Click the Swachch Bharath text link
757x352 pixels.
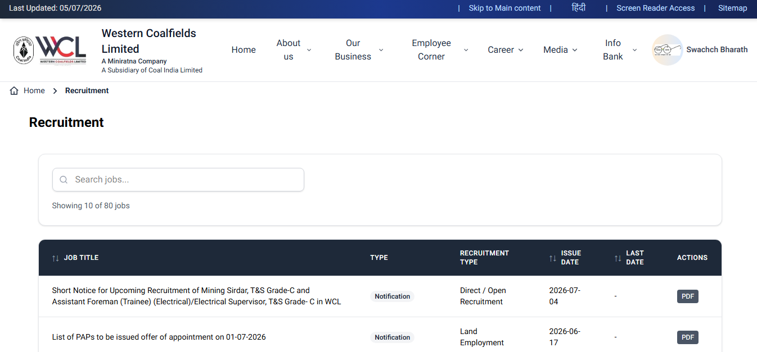click(x=717, y=49)
